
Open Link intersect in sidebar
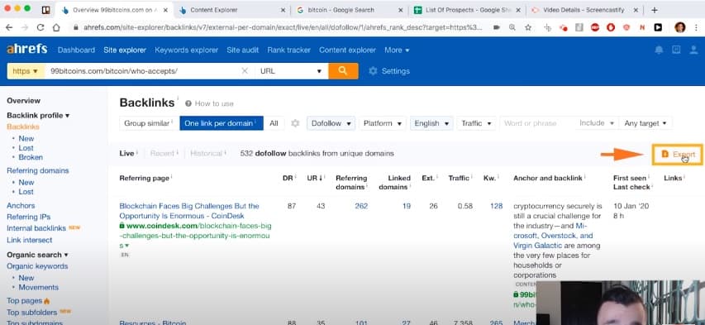[29, 240]
